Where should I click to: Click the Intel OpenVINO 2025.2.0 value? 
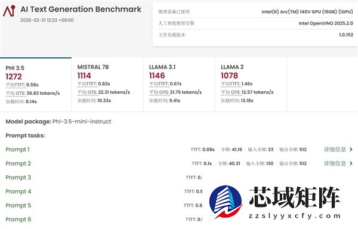(326, 23)
